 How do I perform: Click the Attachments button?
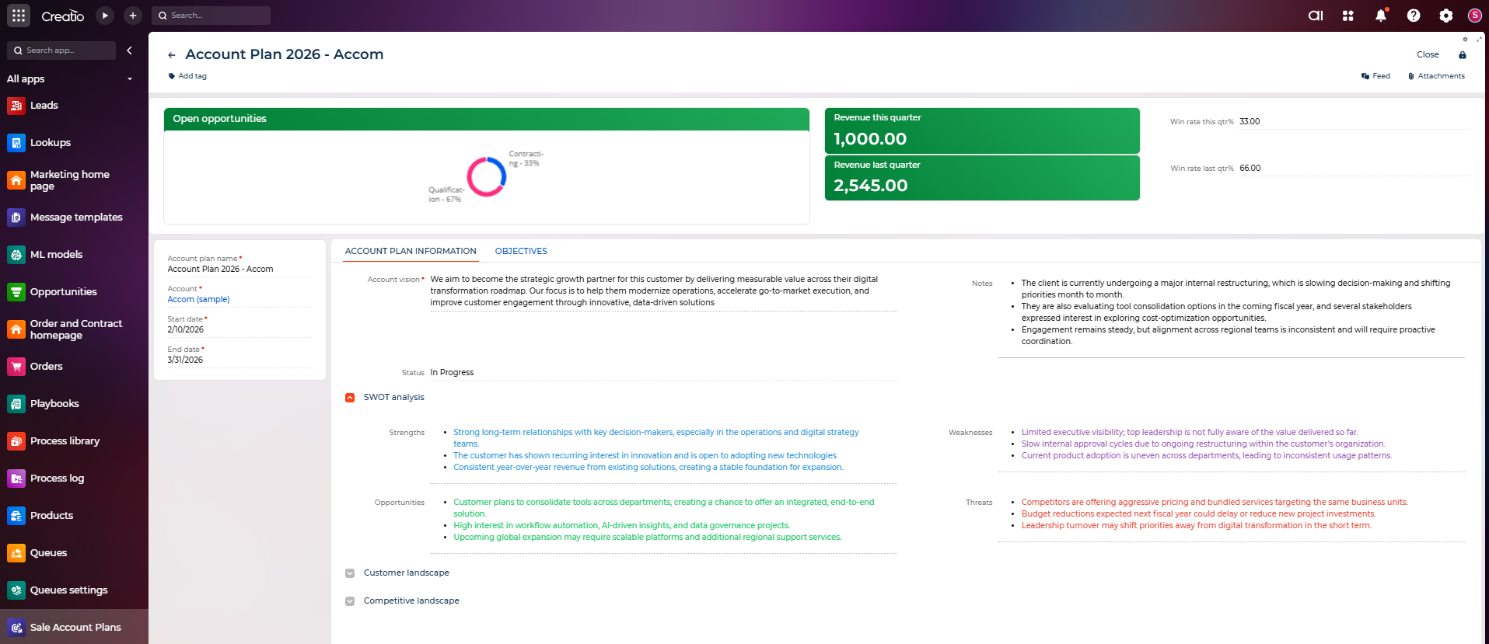pos(1436,76)
